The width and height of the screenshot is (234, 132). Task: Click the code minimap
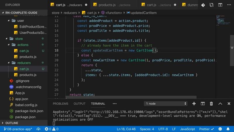coord(223,20)
